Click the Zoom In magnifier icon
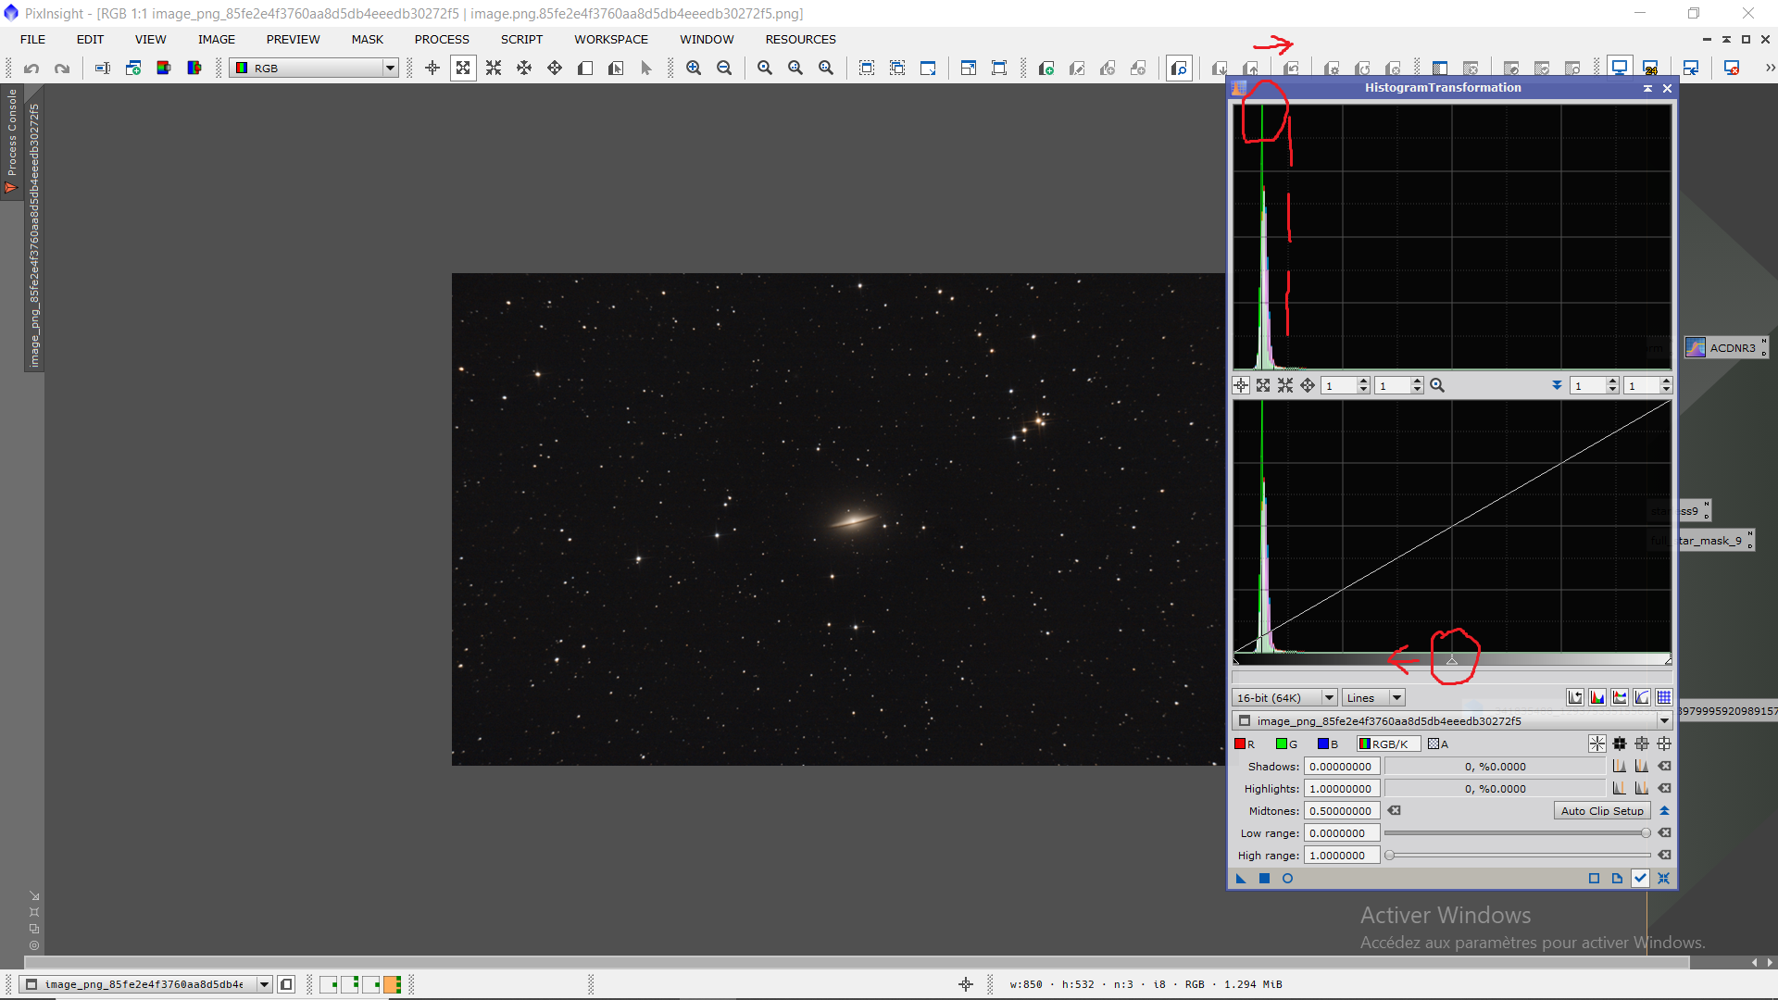1778x1000 pixels. pyautogui.click(x=694, y=69)
